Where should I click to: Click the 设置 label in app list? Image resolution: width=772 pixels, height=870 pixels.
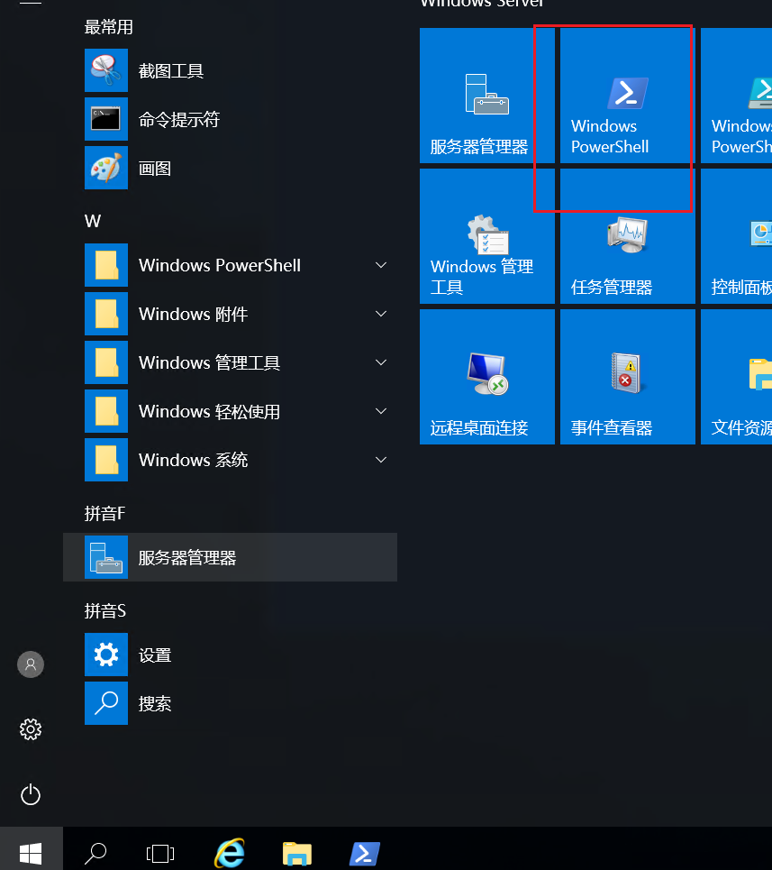[x=155, y=655]
